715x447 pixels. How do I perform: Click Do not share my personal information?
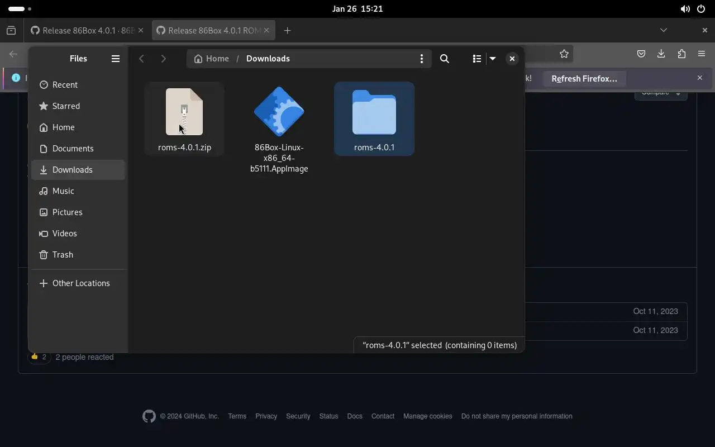click(x=517, y=416)
